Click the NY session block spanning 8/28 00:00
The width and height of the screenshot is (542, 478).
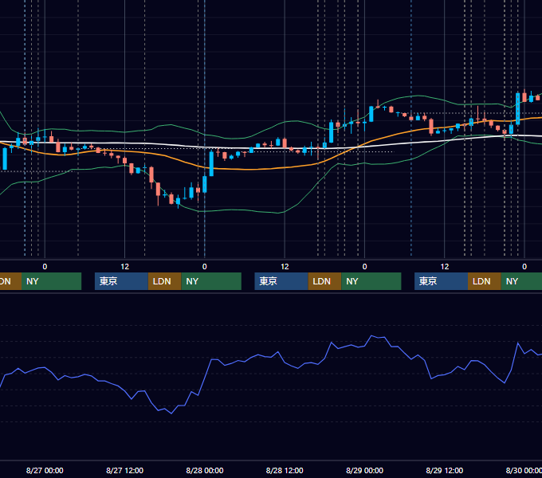(x=211, y=281)
